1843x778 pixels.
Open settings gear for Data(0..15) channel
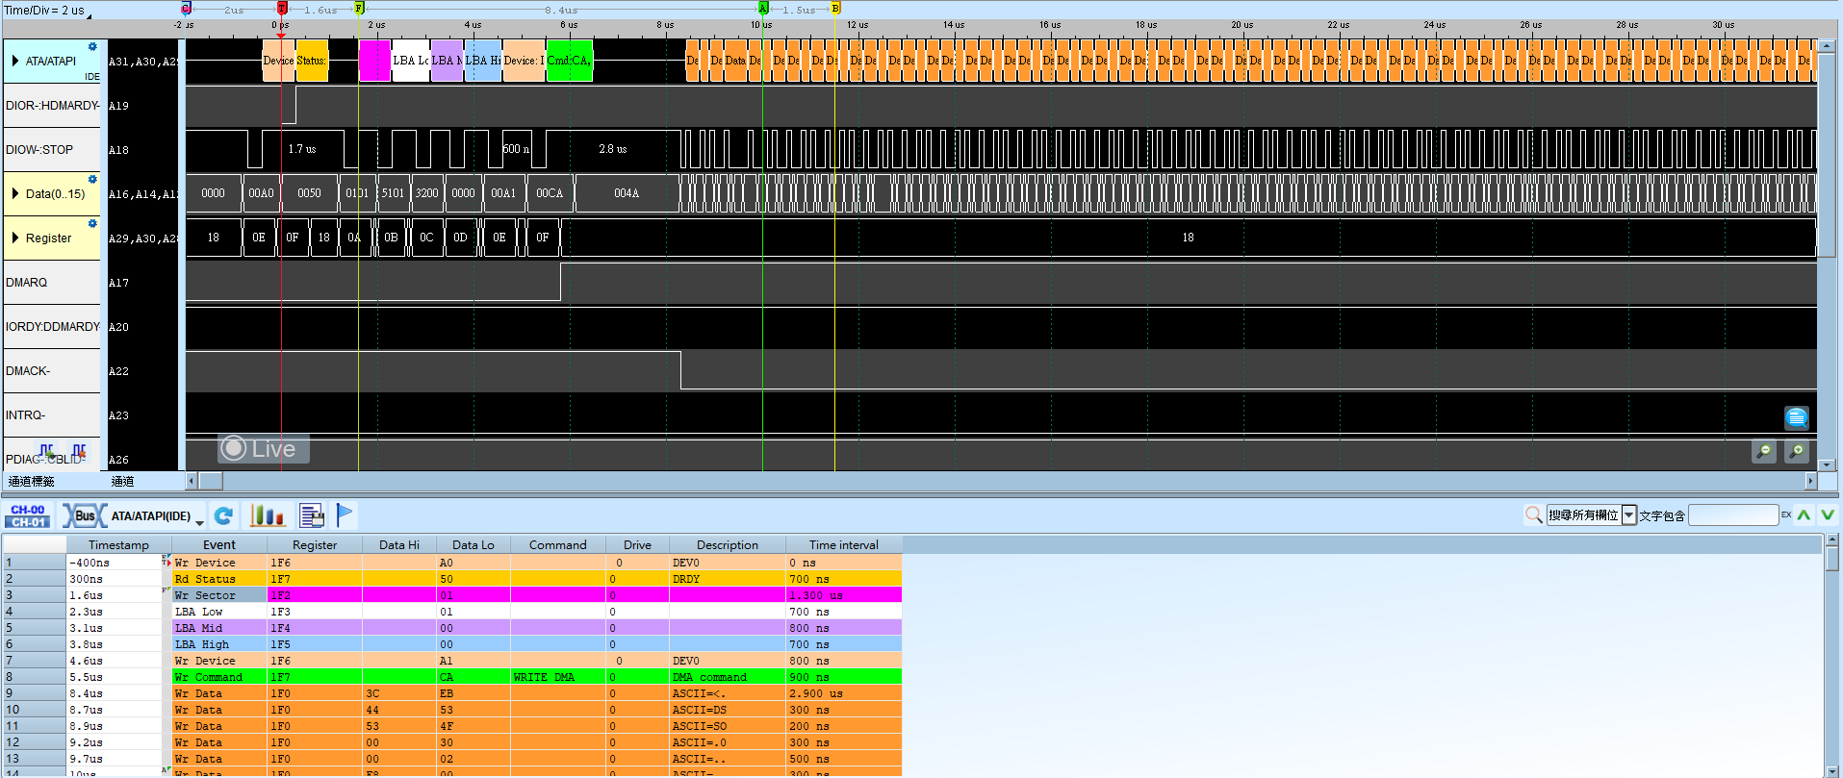pyautogui.click(x=92, y=179)
